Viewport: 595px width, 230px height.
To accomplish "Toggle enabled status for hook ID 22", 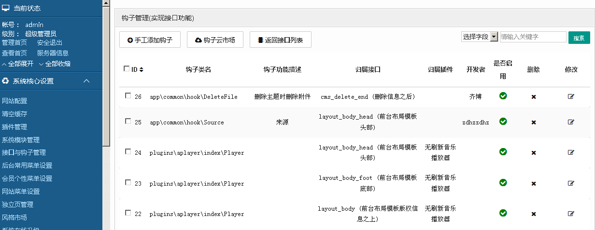I will 503,213.
